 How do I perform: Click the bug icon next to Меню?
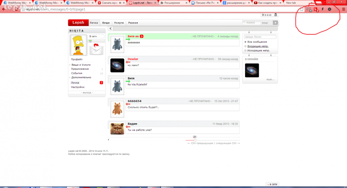276,15
